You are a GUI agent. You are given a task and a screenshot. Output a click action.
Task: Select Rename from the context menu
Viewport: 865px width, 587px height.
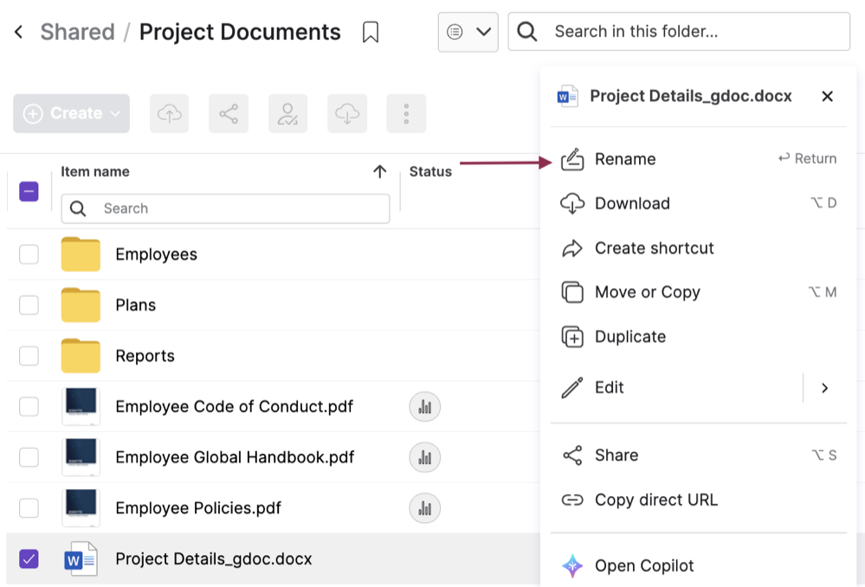tap(624, 159)
